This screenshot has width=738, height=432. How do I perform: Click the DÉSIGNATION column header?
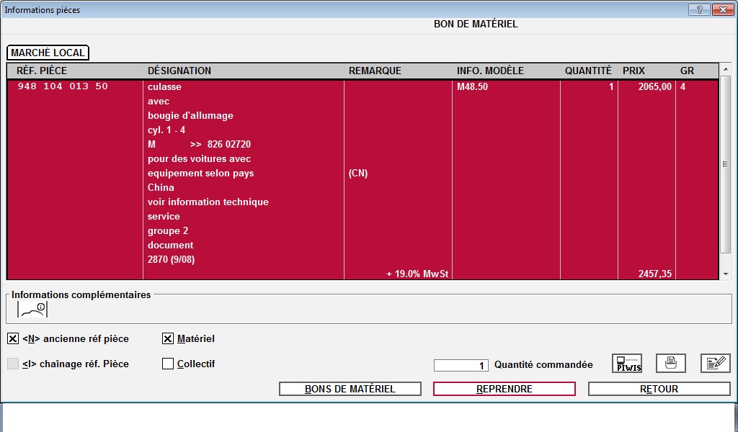click(179, 71)
